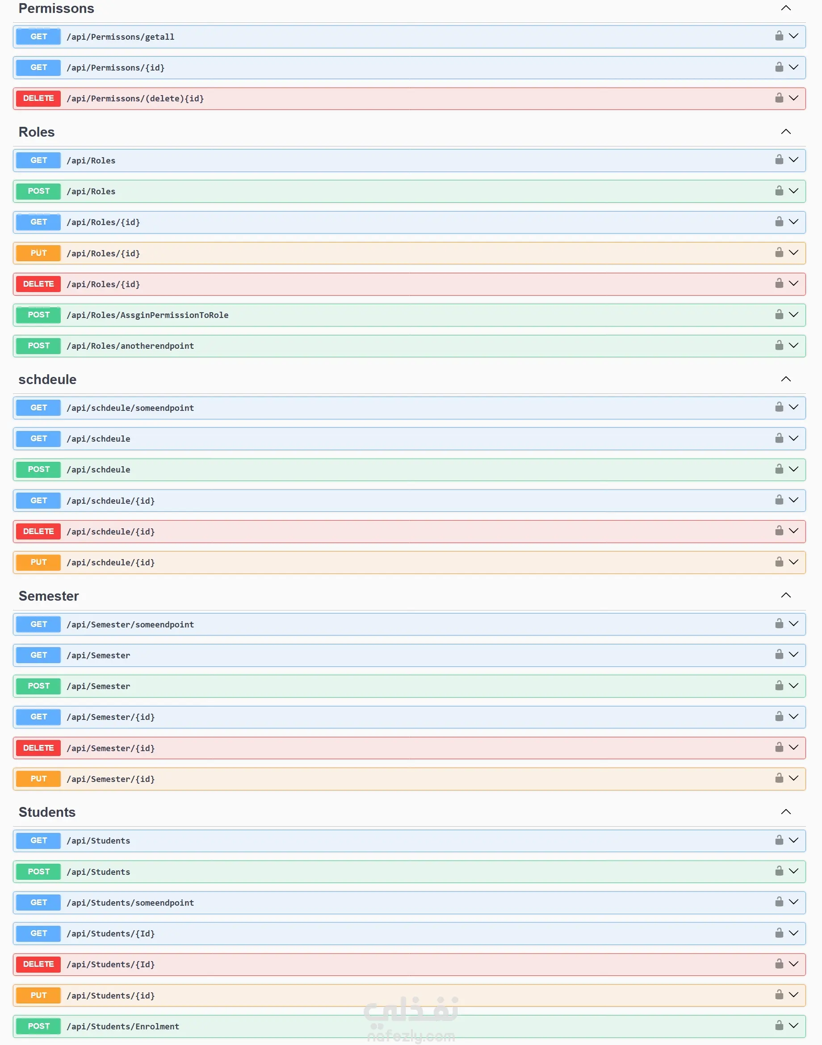Authorize via lock on GET /api/Roles

click(x=779, y=159)
